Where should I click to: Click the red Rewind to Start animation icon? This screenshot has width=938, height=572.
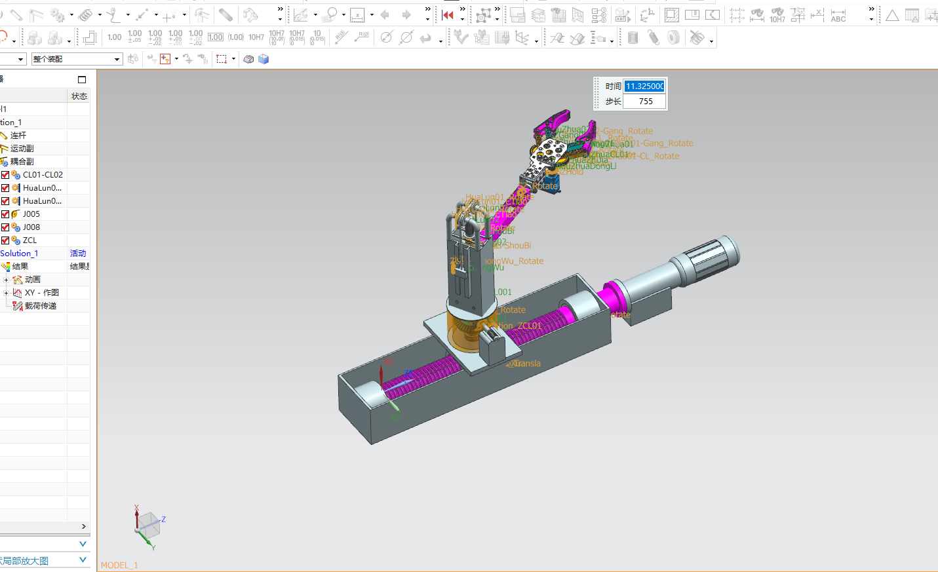pyautogui.click(x=448, y=14)
